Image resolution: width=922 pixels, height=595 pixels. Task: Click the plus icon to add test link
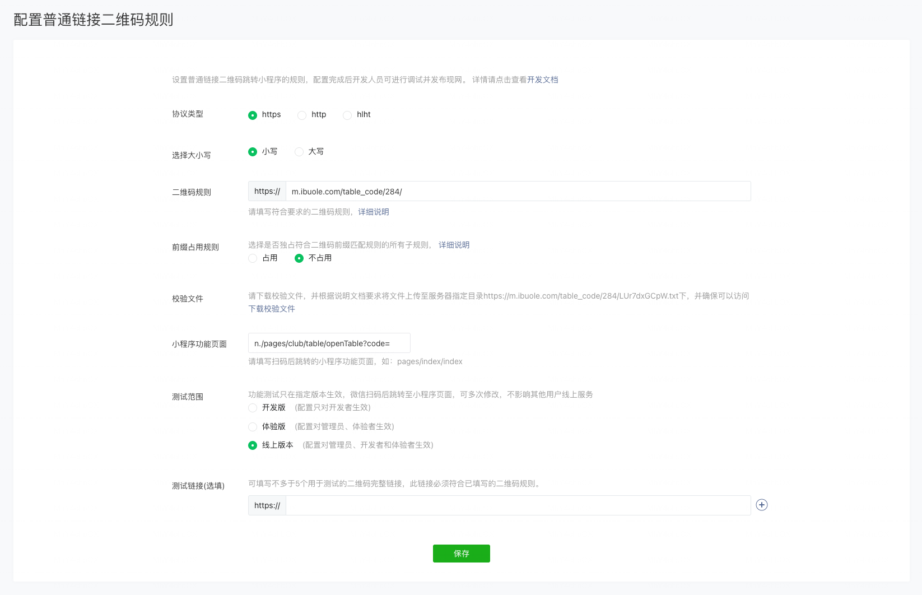coord(761,505)
